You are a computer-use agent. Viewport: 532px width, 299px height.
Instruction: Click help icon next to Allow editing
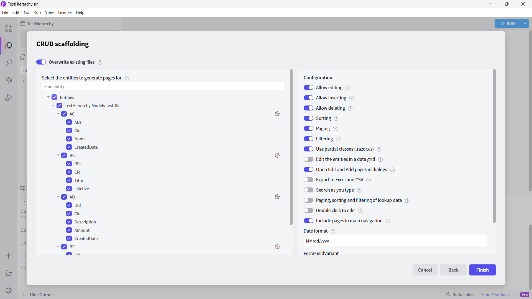(348, 88)
